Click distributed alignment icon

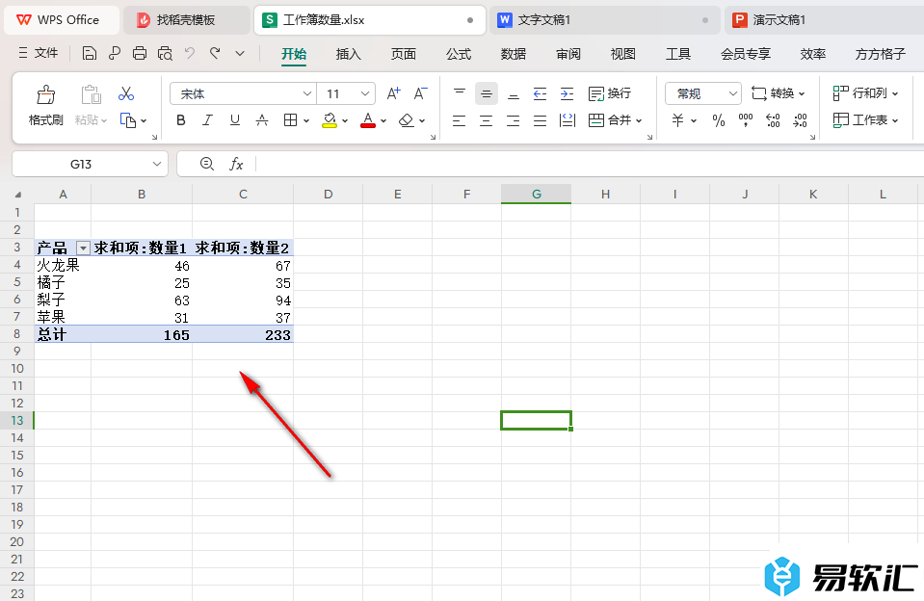tap(567, 120)
